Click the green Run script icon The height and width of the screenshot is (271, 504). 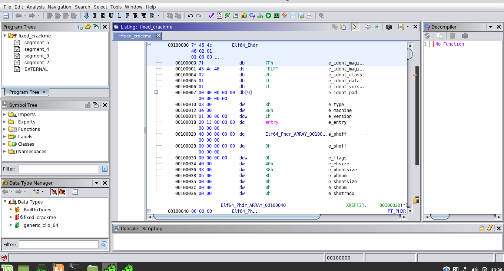[268, 16]
